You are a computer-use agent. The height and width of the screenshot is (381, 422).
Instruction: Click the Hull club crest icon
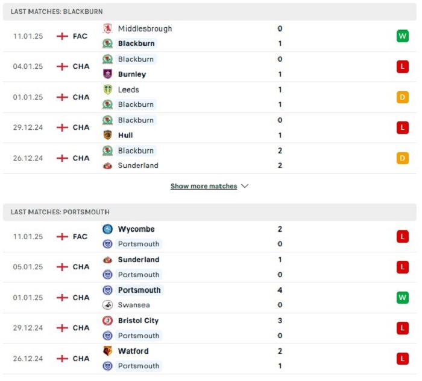coord(108,135)
